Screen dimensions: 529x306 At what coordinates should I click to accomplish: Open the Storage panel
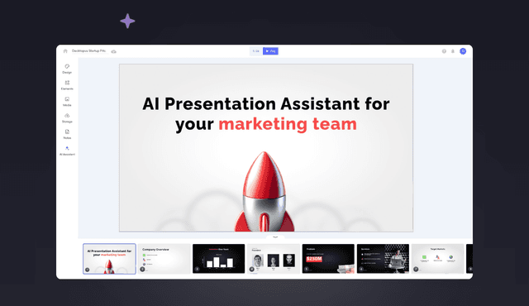67,117
